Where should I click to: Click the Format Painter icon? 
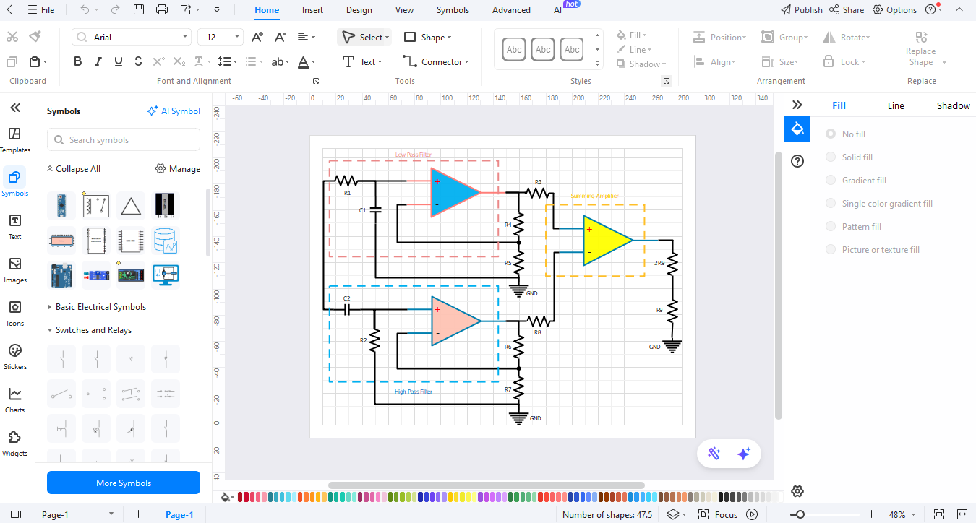[35, 37]
